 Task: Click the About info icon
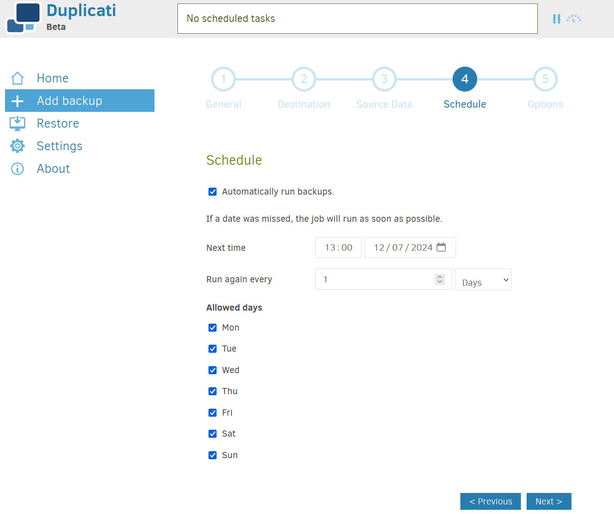click(18, 169)
